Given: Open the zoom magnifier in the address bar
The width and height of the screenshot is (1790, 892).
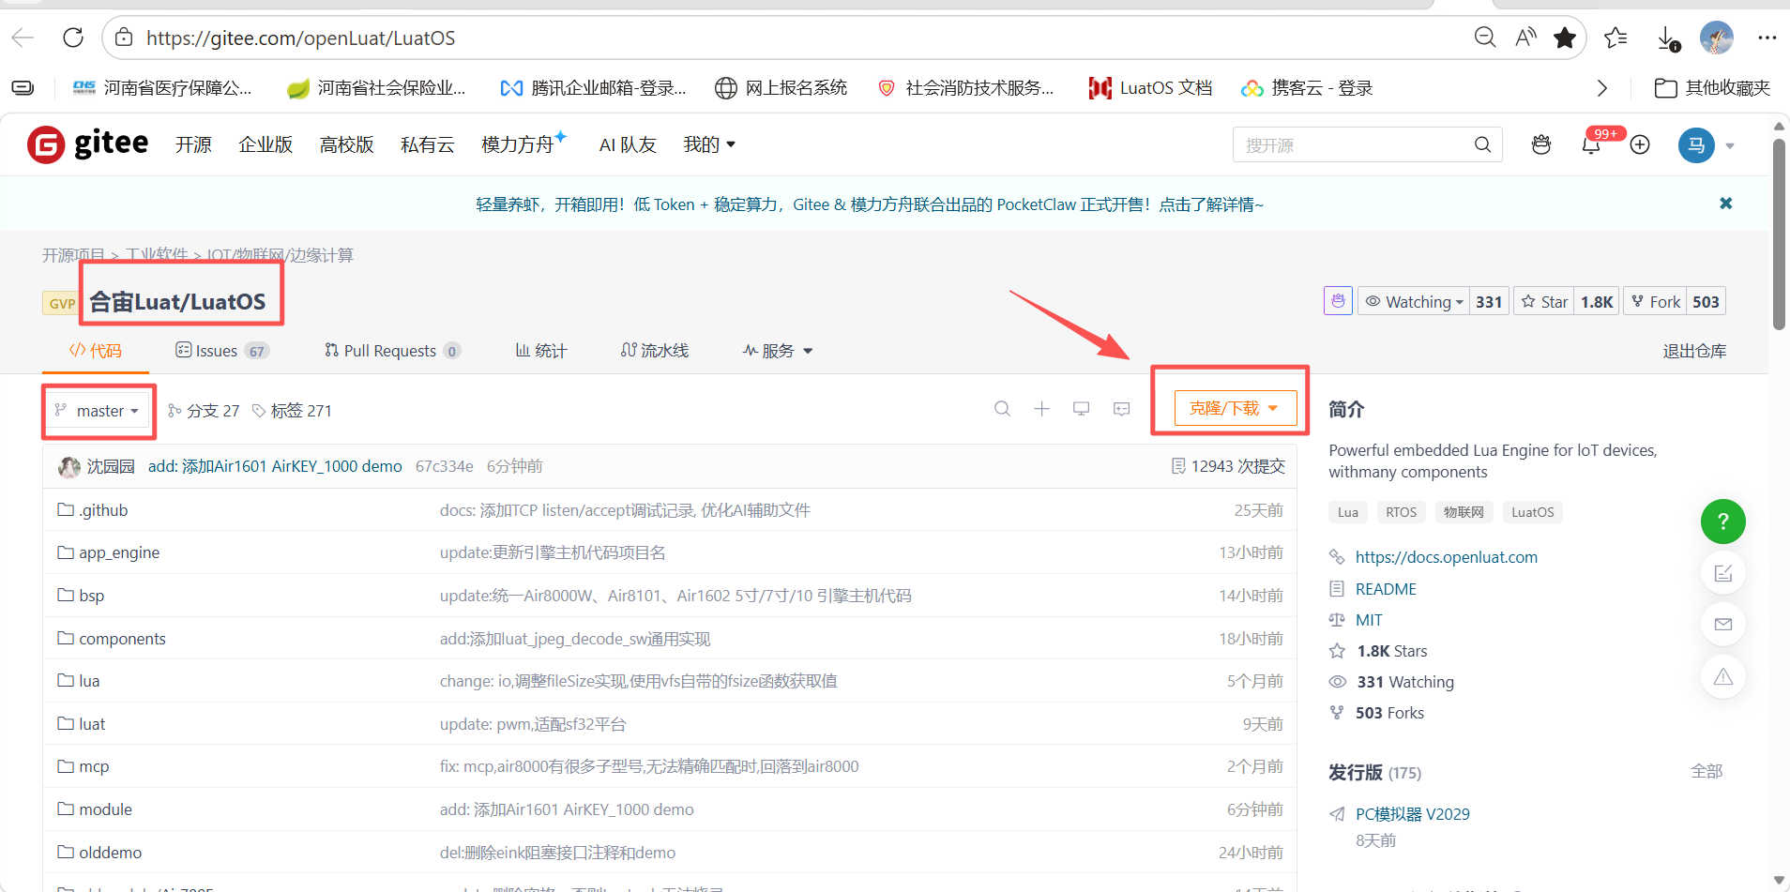Looking at the screenshot, I should point(1484,38).
